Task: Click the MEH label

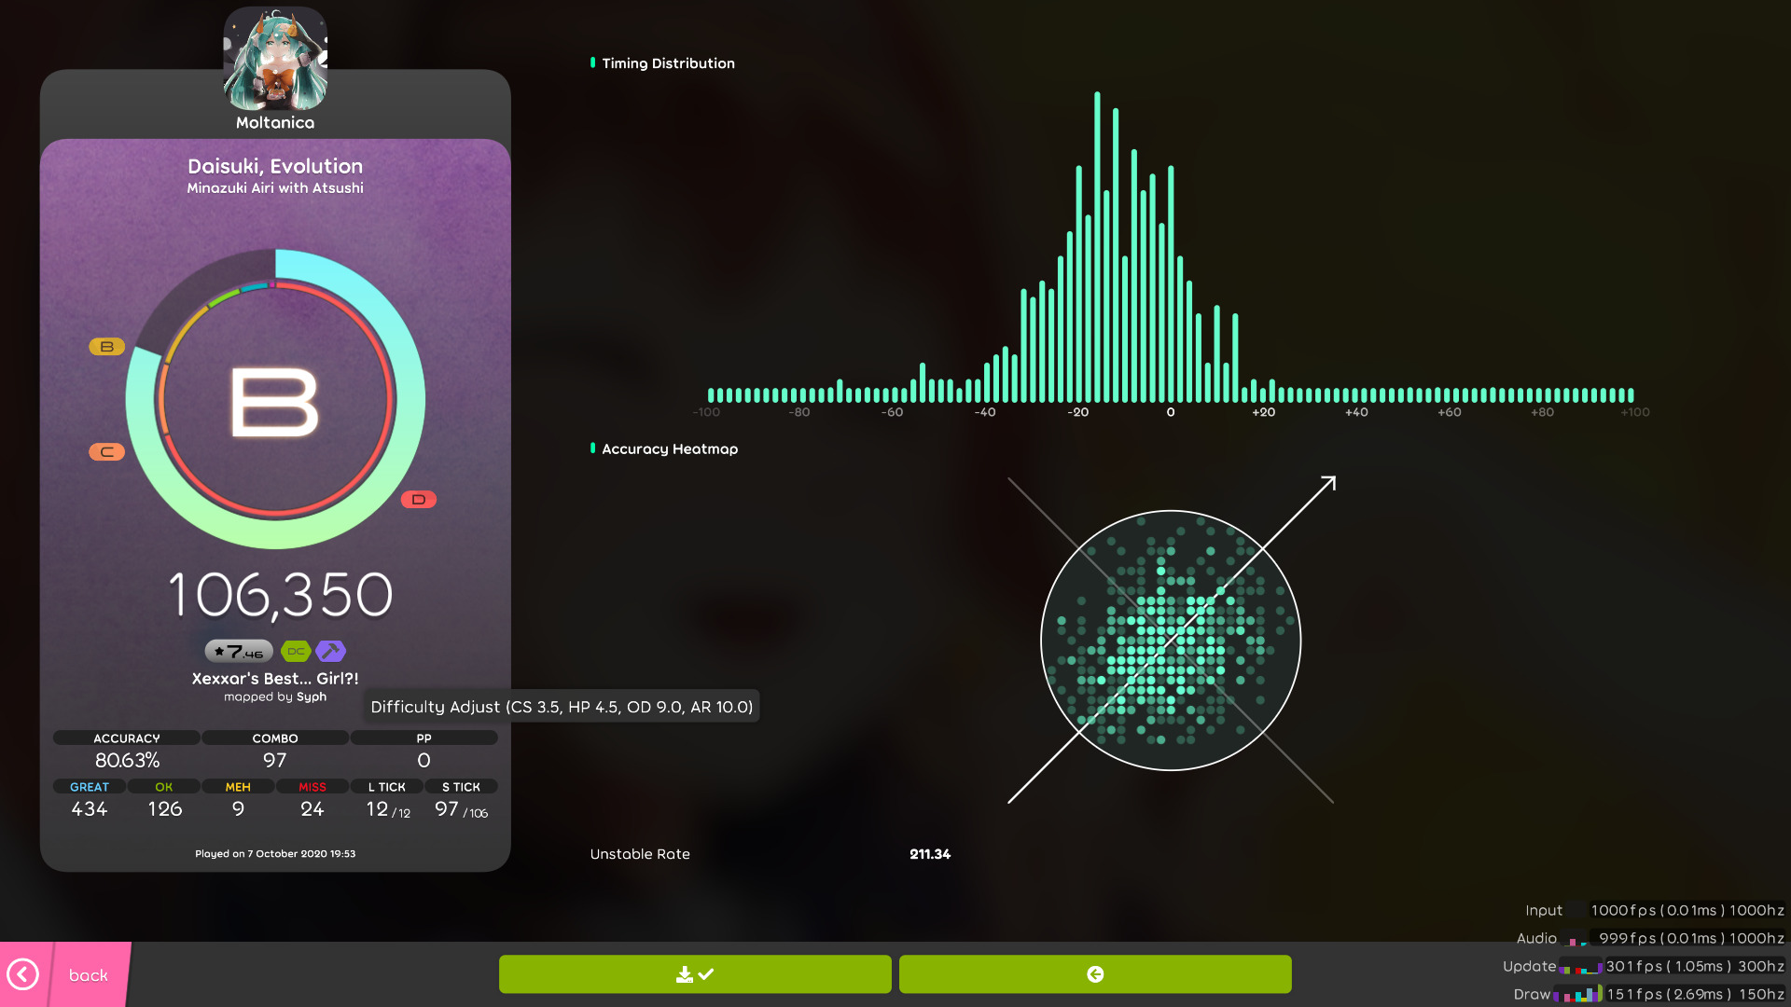Action: [x=238, y=787]
